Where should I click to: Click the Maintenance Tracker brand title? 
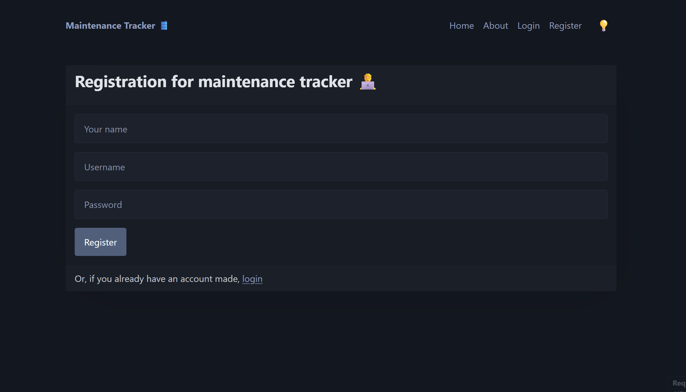pos(110,26)
